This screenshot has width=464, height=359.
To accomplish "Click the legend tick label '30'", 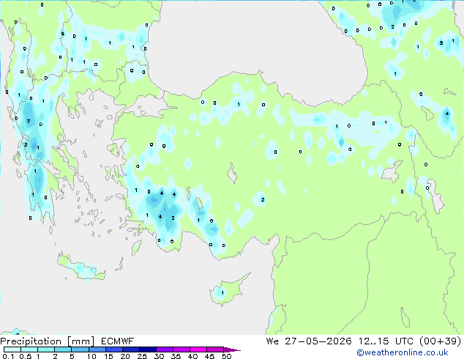I will [159, 356].
